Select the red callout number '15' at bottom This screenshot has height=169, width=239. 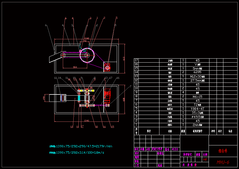[113, 127]
